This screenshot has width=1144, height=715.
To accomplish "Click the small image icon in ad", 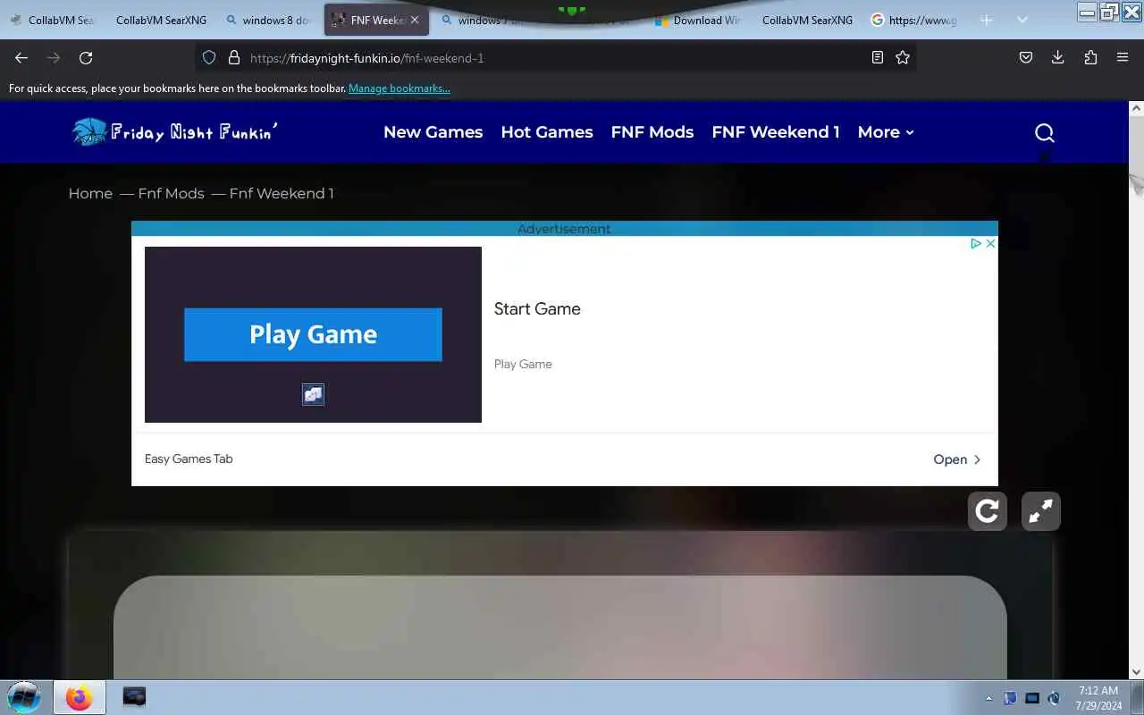I will pos(313,394).
